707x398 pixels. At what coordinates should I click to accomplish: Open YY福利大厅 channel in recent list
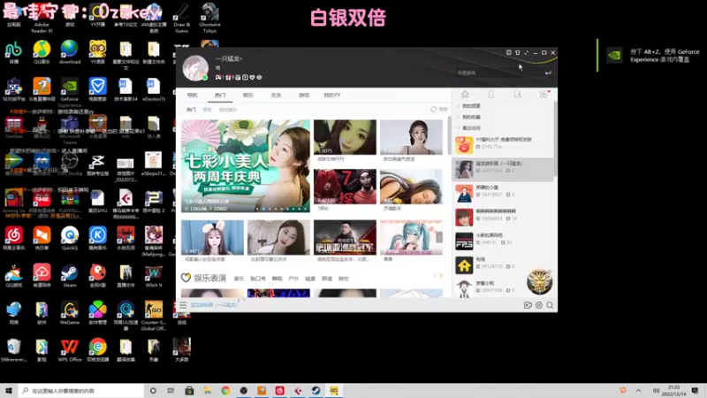[503, 145]
